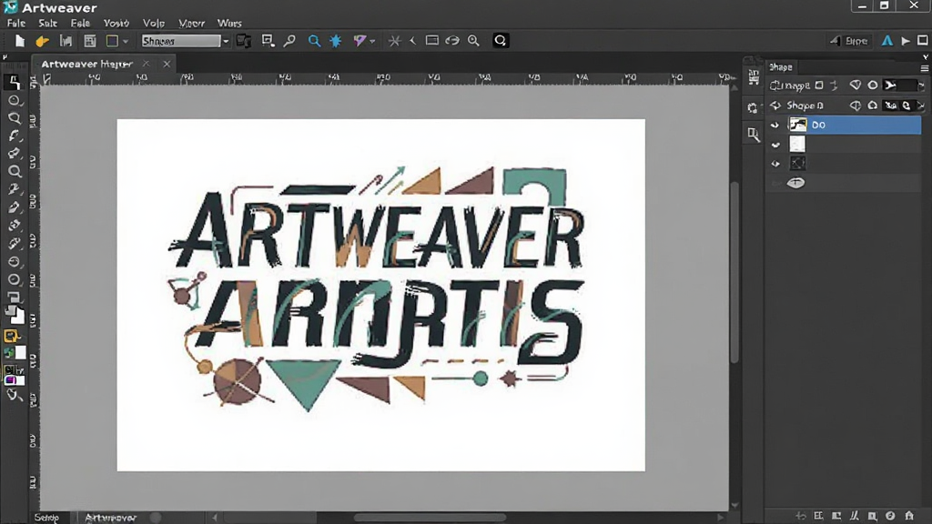Click the purple gradient swatch in toolbox
Viewport: 932px width, 524px height.
pyautogui.click(x=11, y=380)
